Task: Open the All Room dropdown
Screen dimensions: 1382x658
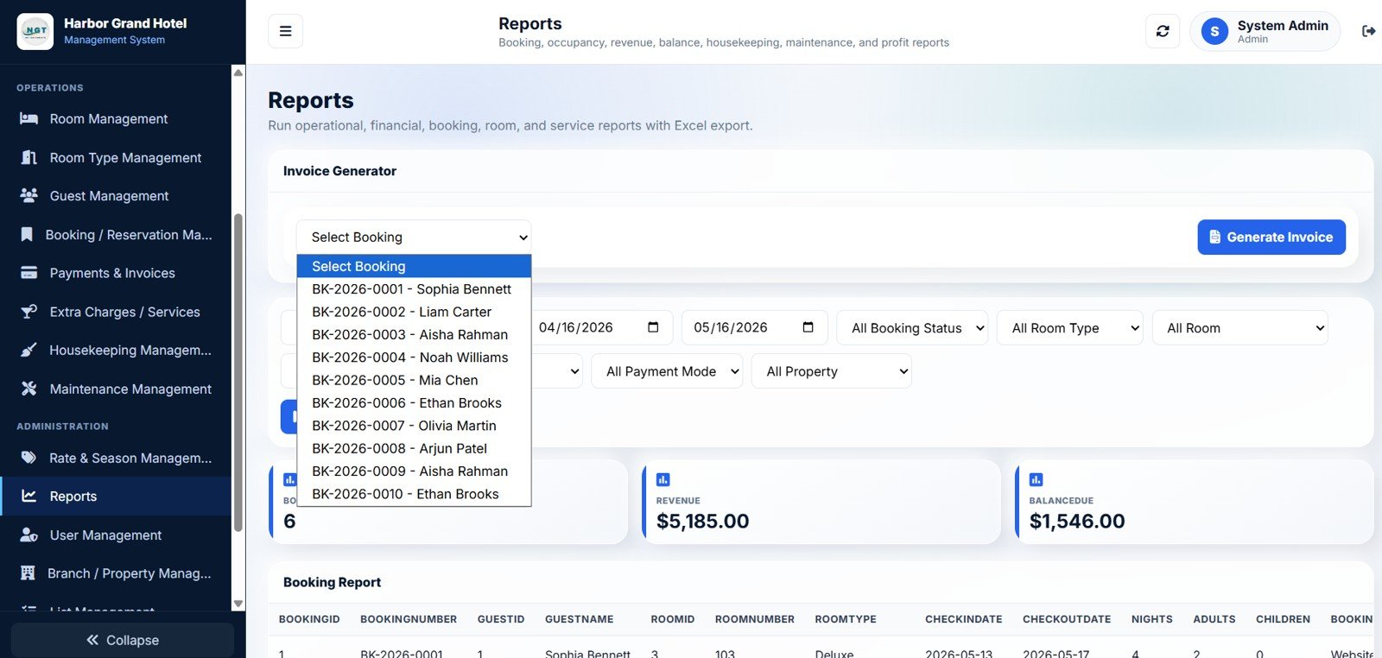Action: (x=1239, y=328)
